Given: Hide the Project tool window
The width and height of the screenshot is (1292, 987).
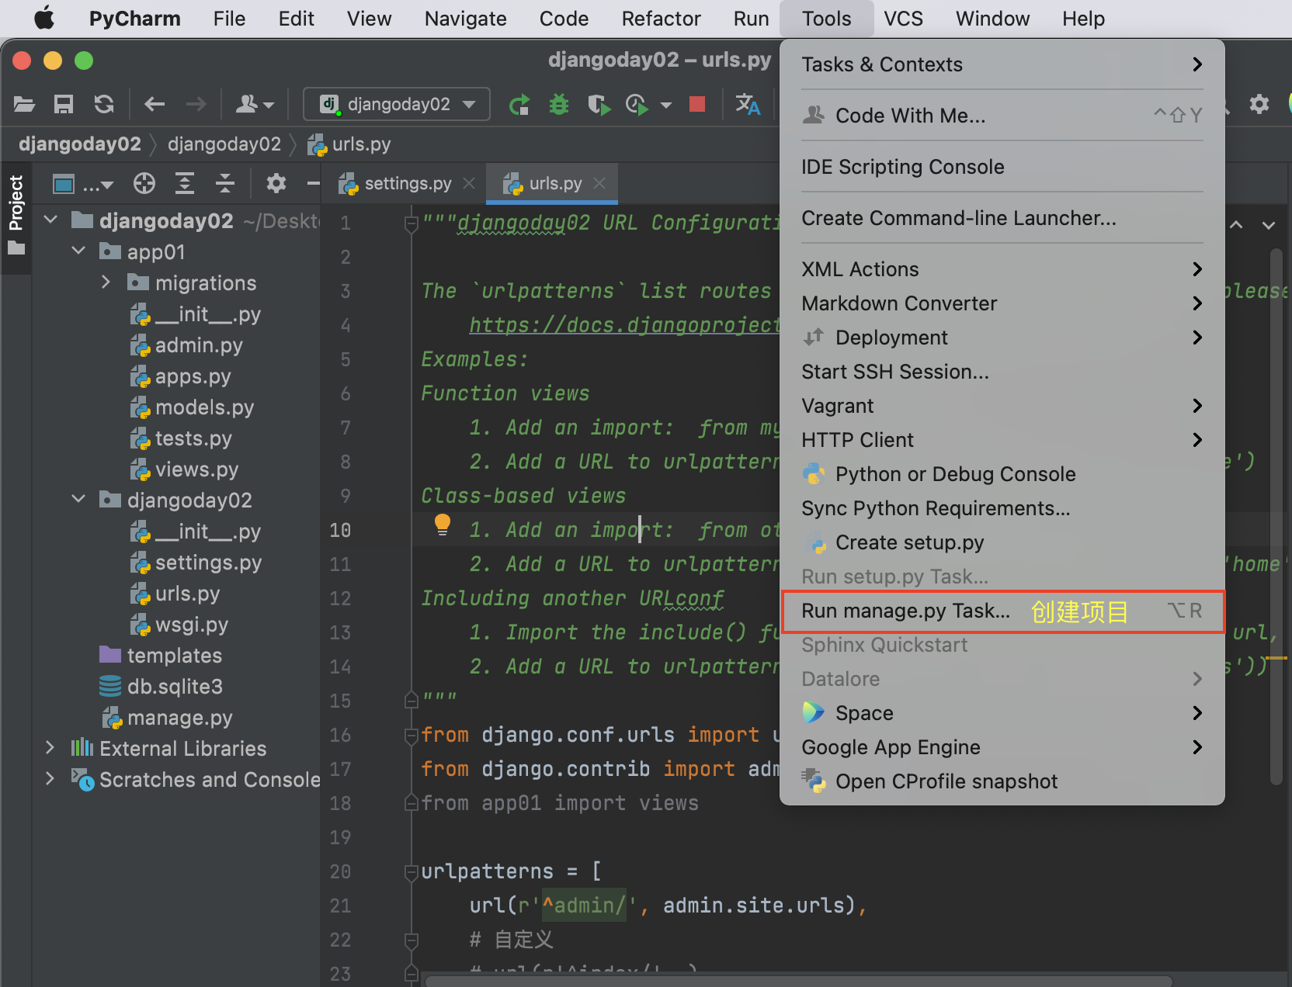Looking at the screenshot, I should pyautogui.click(x=313, y=184).
